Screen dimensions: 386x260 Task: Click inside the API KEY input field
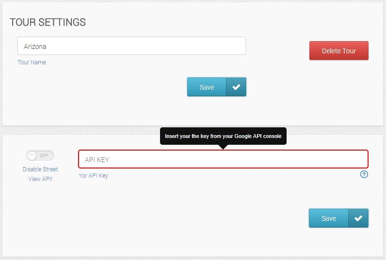223,159
